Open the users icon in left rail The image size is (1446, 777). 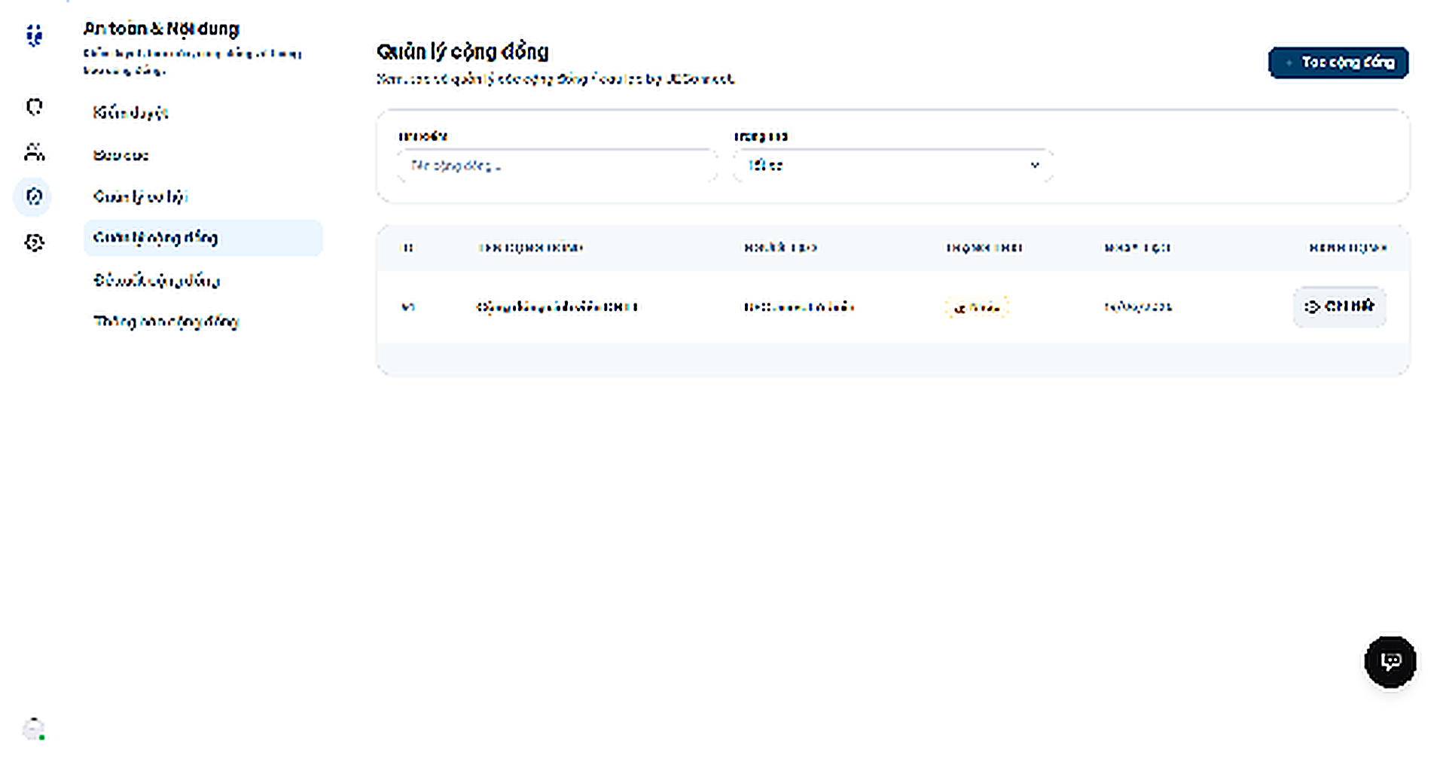pos(34,152)
